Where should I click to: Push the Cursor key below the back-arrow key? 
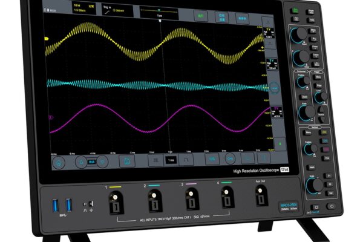315,47
